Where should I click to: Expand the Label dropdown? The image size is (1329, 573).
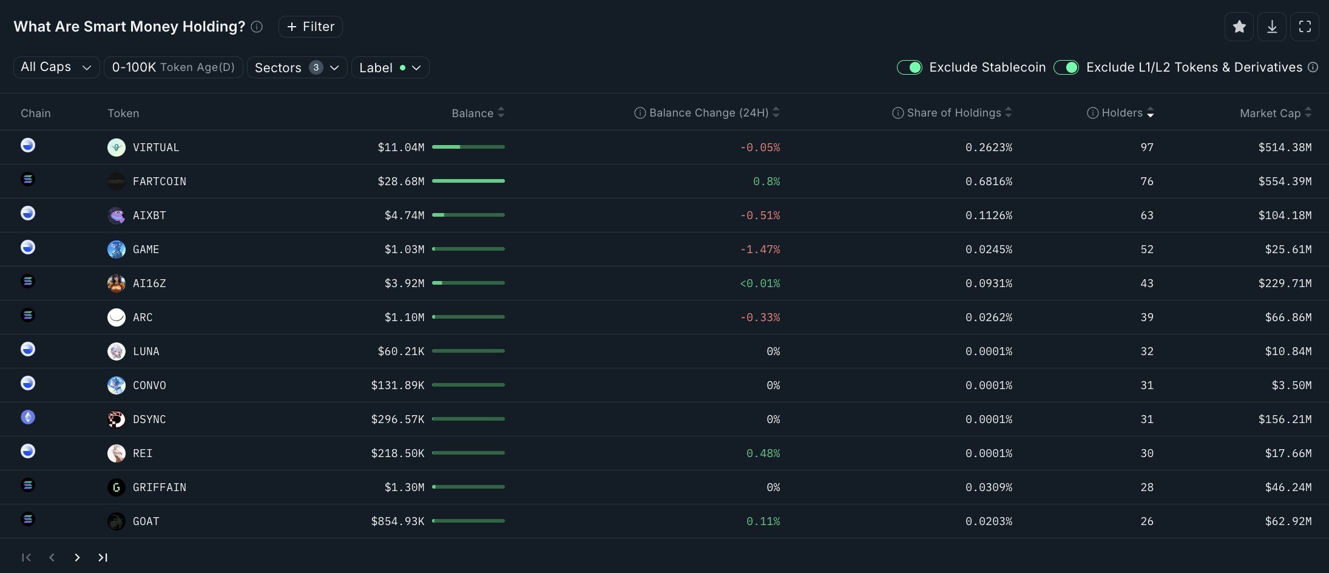390,67
